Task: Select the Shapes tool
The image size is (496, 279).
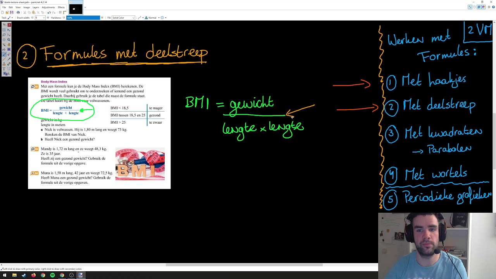Action: 6,74
